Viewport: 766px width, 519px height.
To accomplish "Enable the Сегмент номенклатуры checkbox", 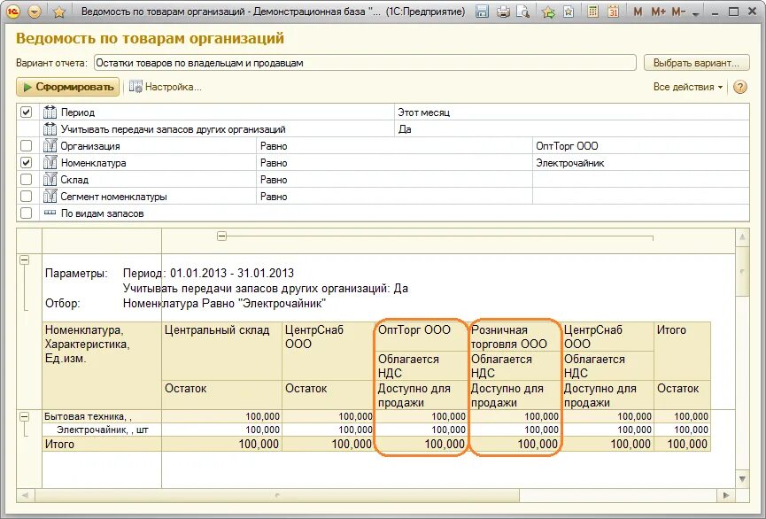I will coord(26,197).
